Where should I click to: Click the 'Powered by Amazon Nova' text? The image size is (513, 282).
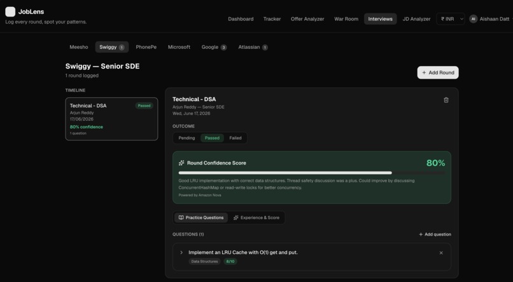click(200, 195)
